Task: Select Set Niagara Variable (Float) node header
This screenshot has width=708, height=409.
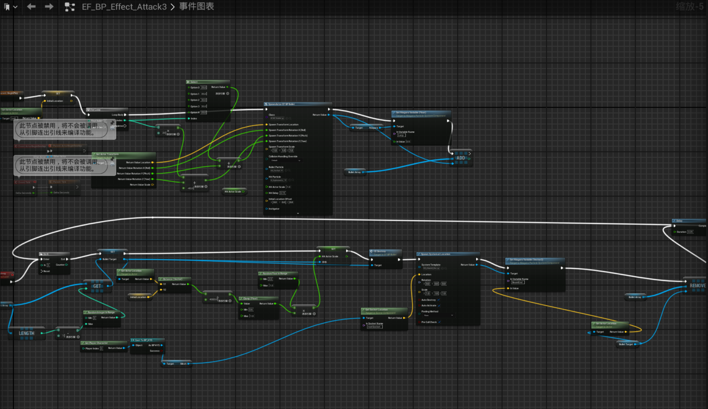Action: pyautogui.click(x=421, y=114)
